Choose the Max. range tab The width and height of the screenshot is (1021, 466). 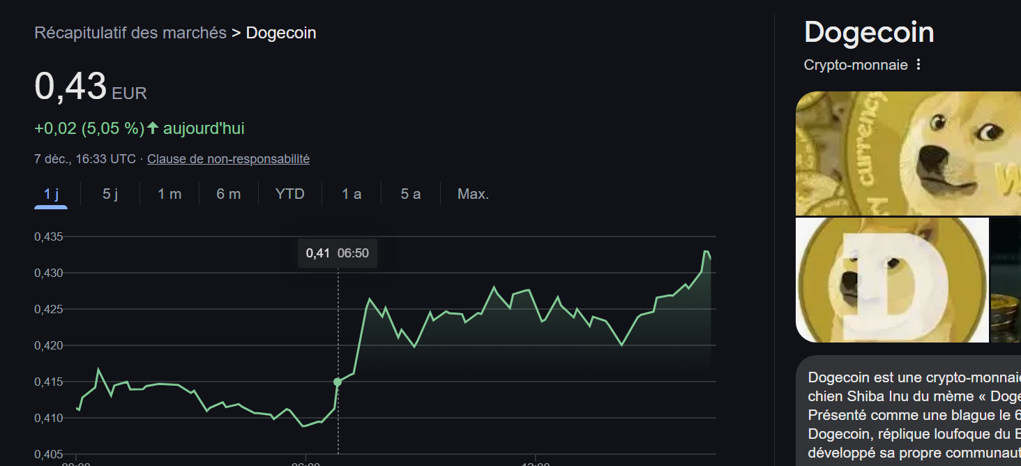click(473, 194)
